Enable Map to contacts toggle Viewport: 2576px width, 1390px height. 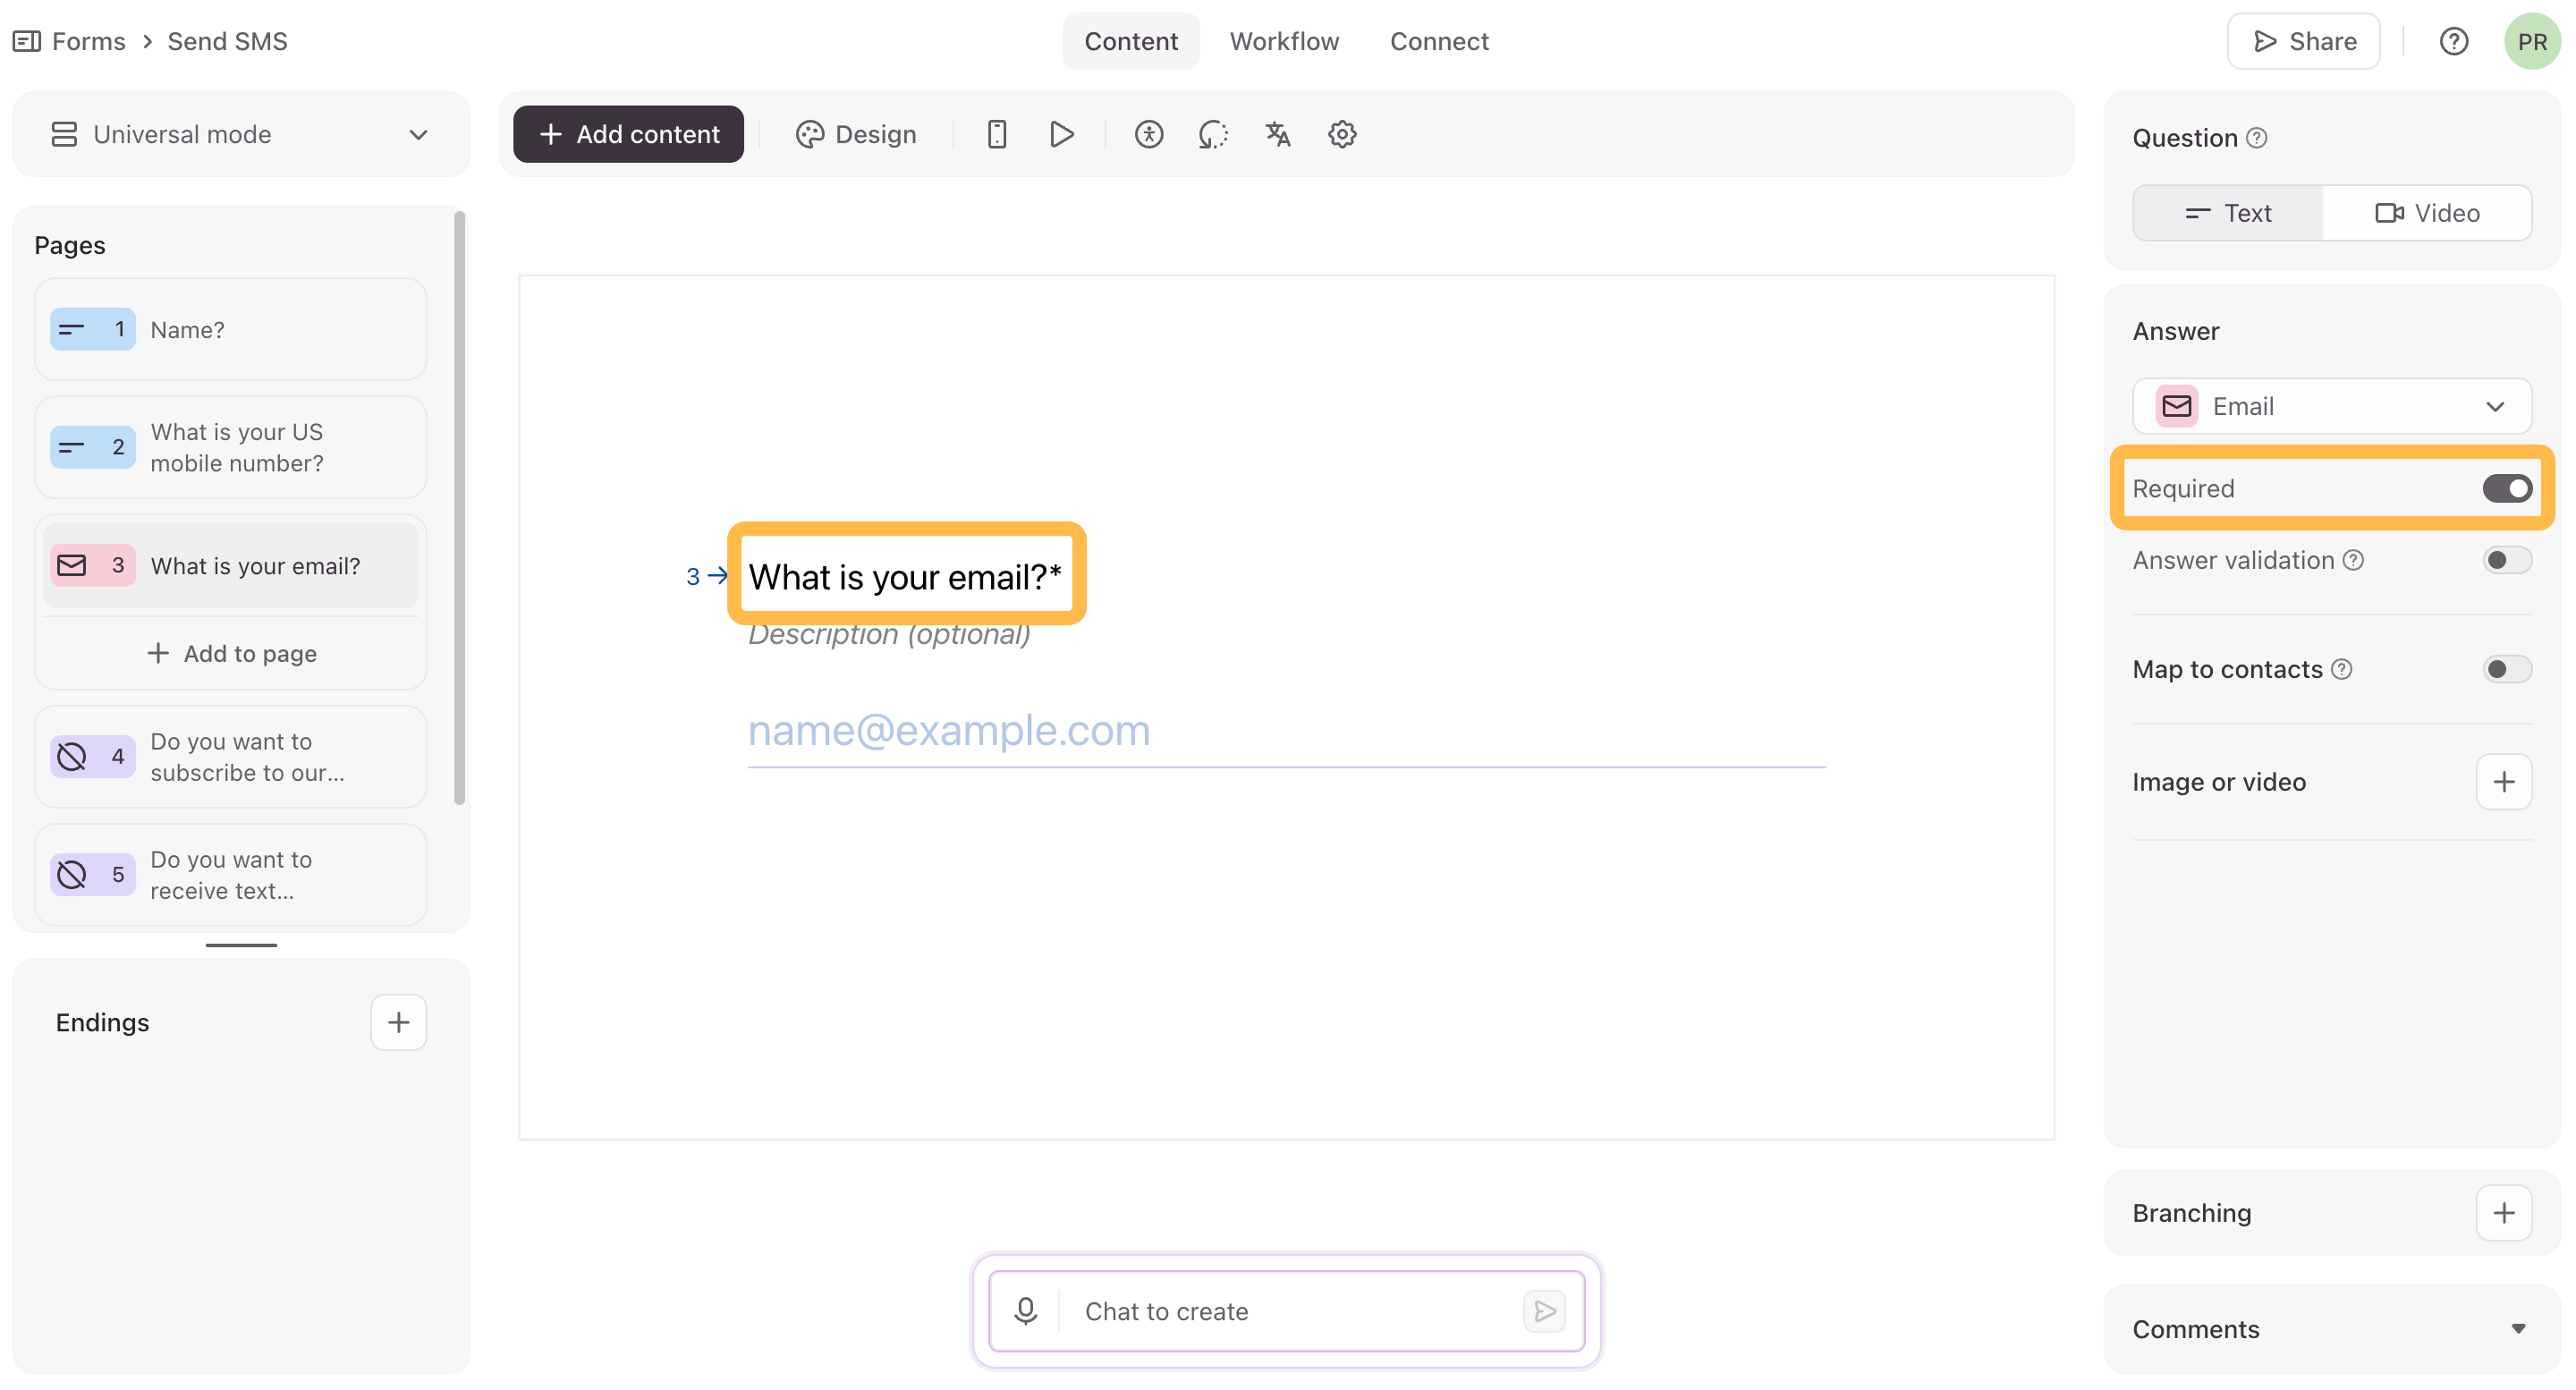2506,669
